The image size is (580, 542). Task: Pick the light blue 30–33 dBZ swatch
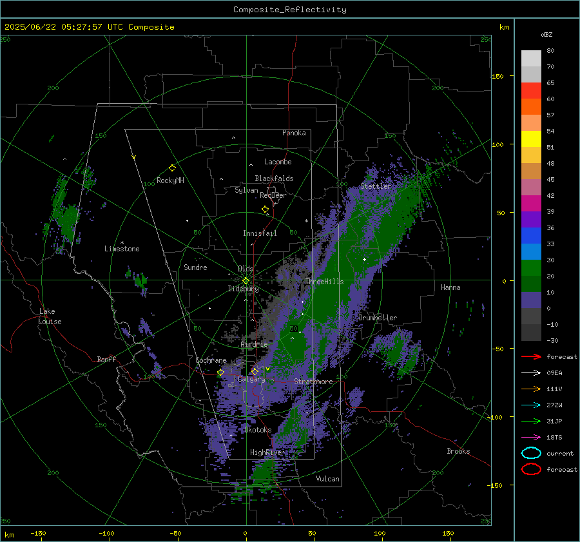pyautogui.click(x=531, y=251)
